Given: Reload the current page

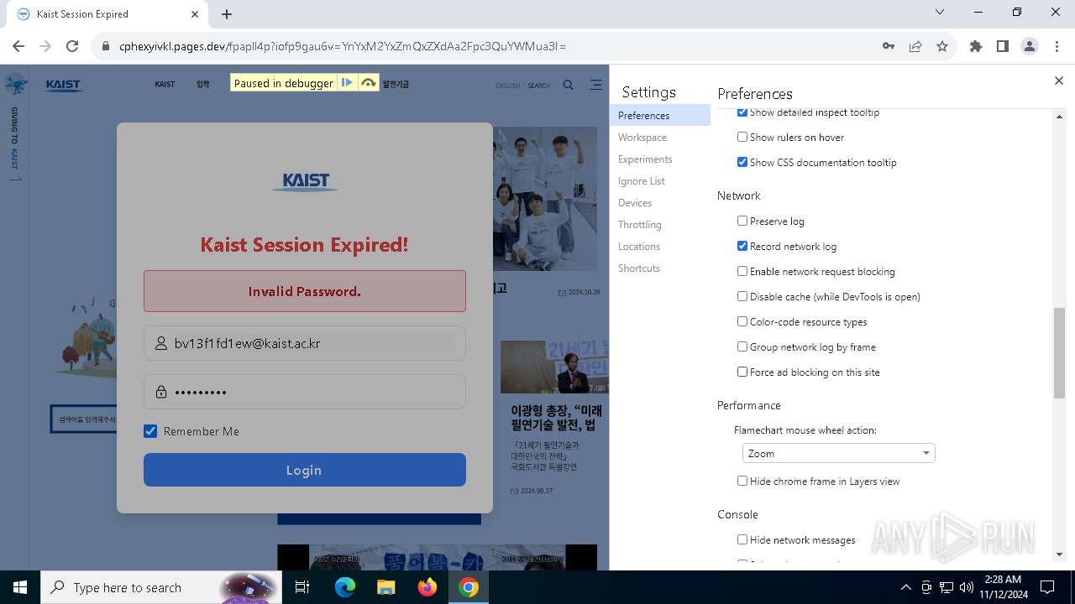Looking at the screenshot, I should coord(72,46).
